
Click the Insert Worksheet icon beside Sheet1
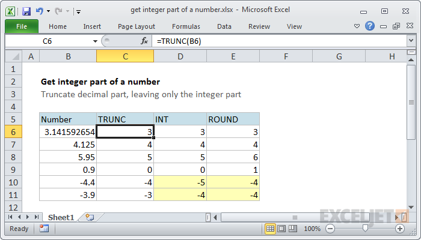(90, 217)
